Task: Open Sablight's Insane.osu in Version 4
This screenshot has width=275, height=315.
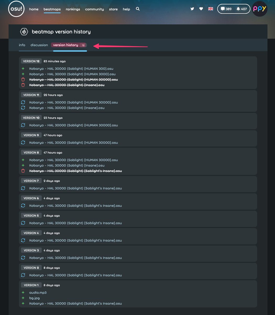Action: (75, 240)
